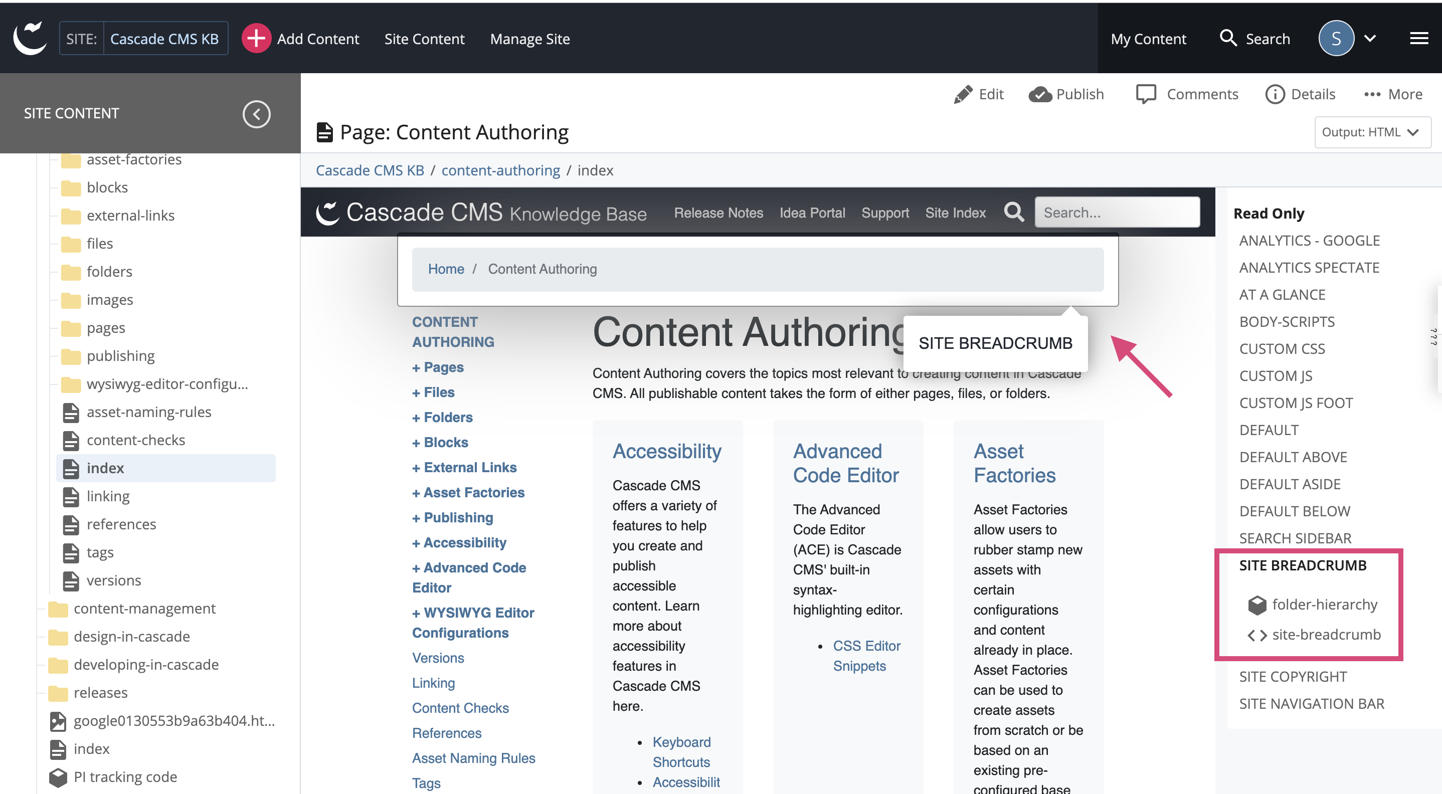Click the Comments speech bubble icon
This screenshot has width=1442, height=794.
point(1146,94)
